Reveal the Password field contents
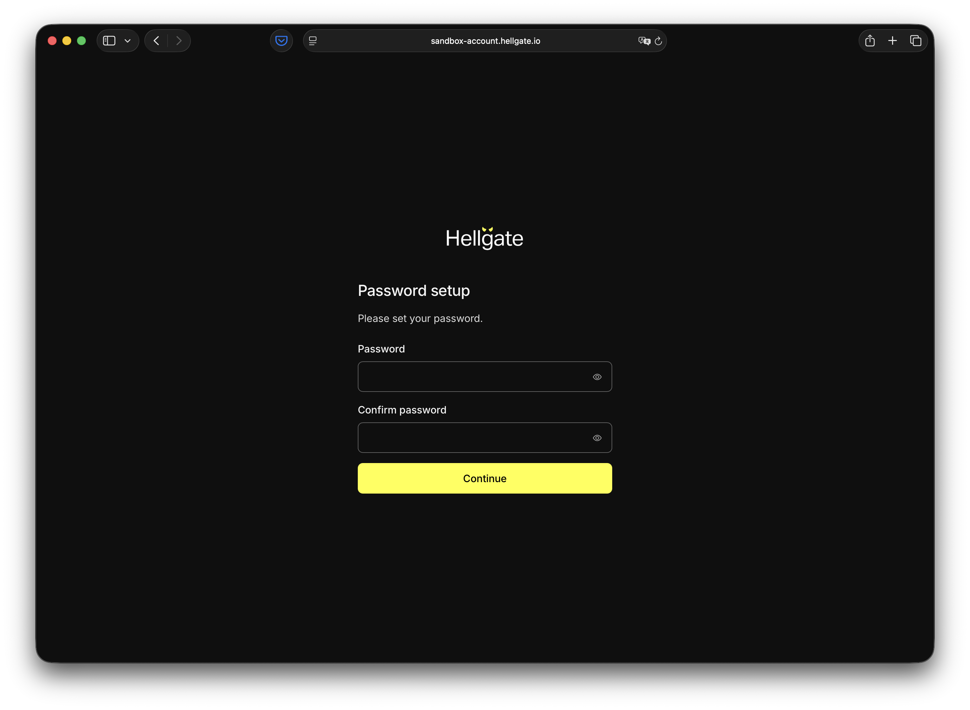970x710 pixels. 597,377
